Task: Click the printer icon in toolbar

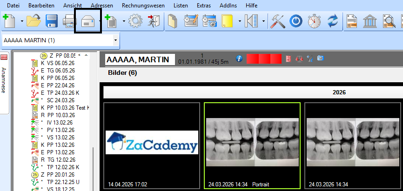Action: pyautogui.click(x=69, y=21)
